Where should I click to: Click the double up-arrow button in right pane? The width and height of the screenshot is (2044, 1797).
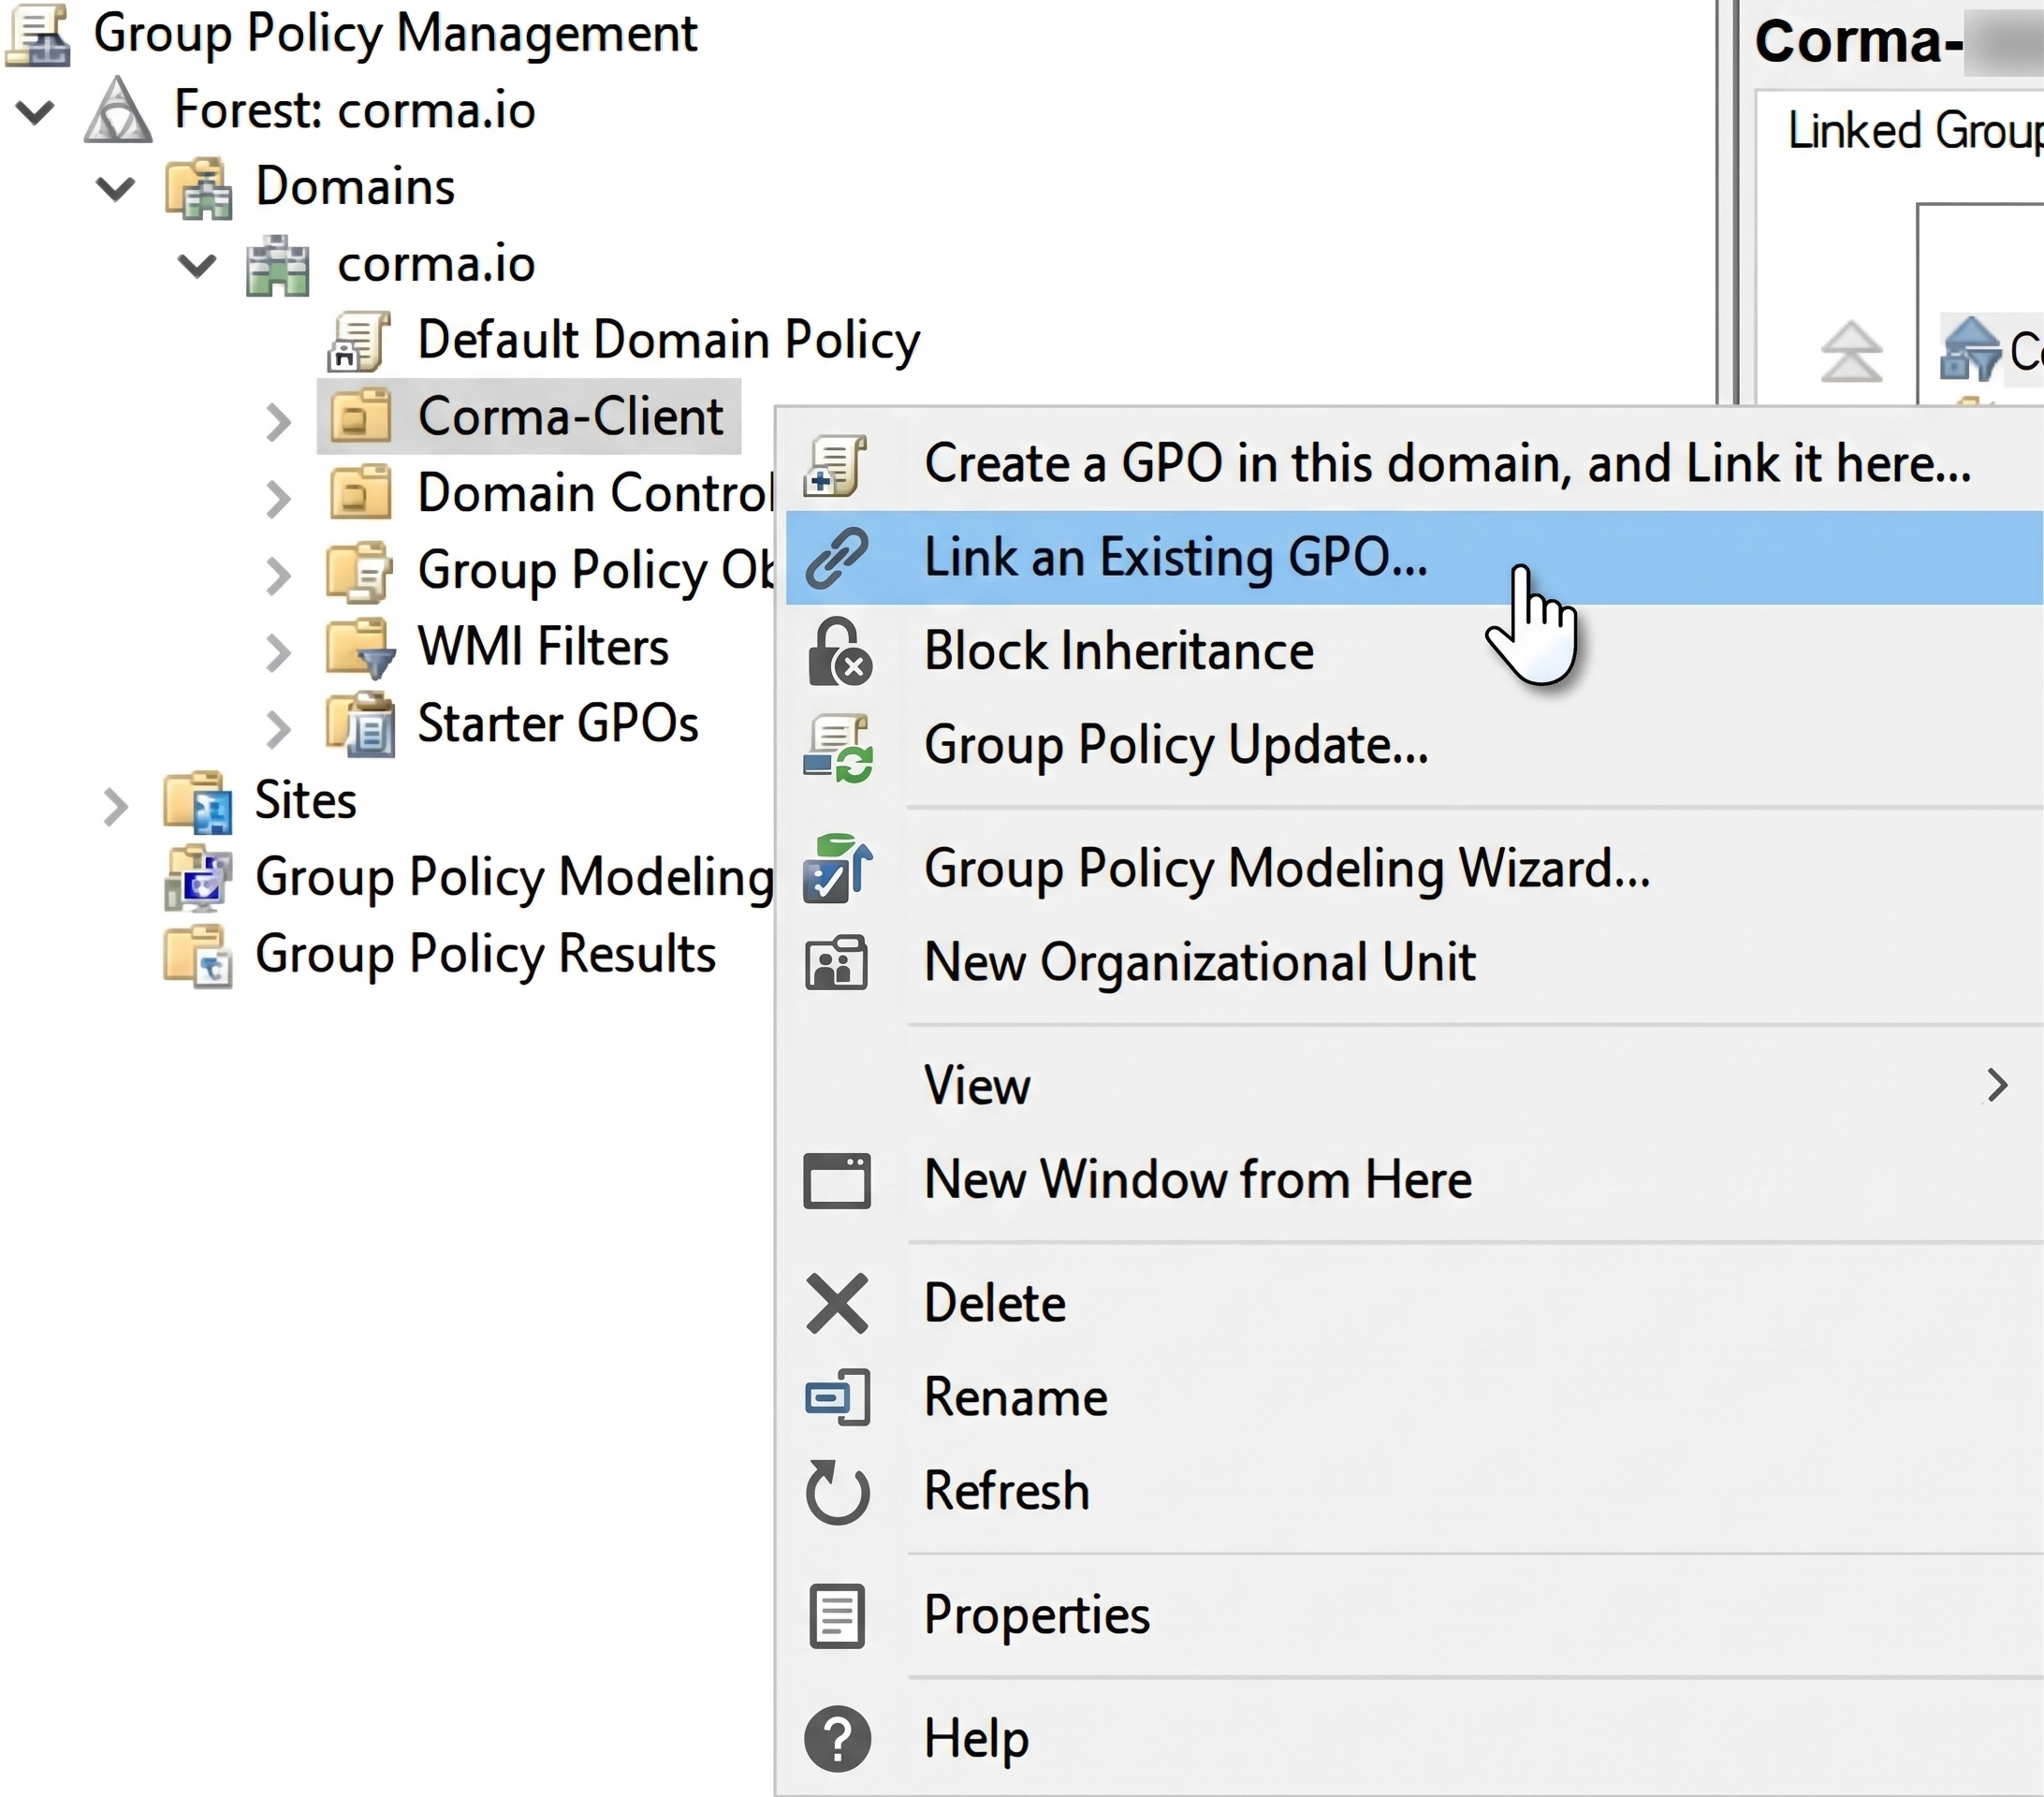[1851, 352]
